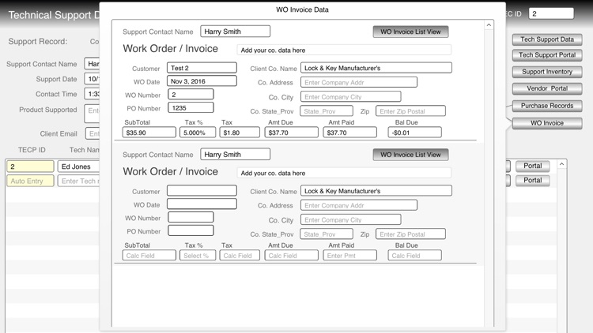This screenshot has width=593, height=333.
Task: Click WO Number field with value 2
Action: (191, 95)
